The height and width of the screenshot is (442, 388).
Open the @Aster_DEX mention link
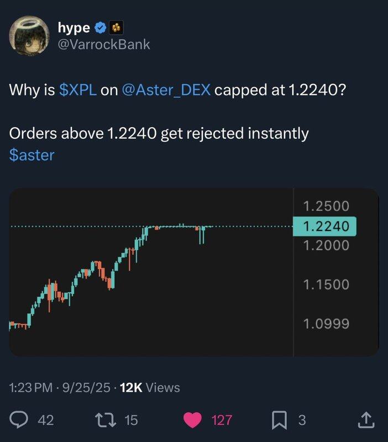coord(166,90)
